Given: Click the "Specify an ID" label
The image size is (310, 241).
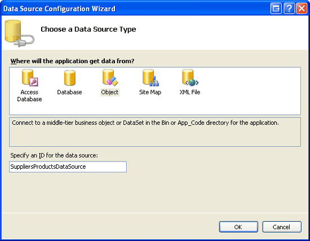Looking at the screenshot, I should [x=54, y=155].
